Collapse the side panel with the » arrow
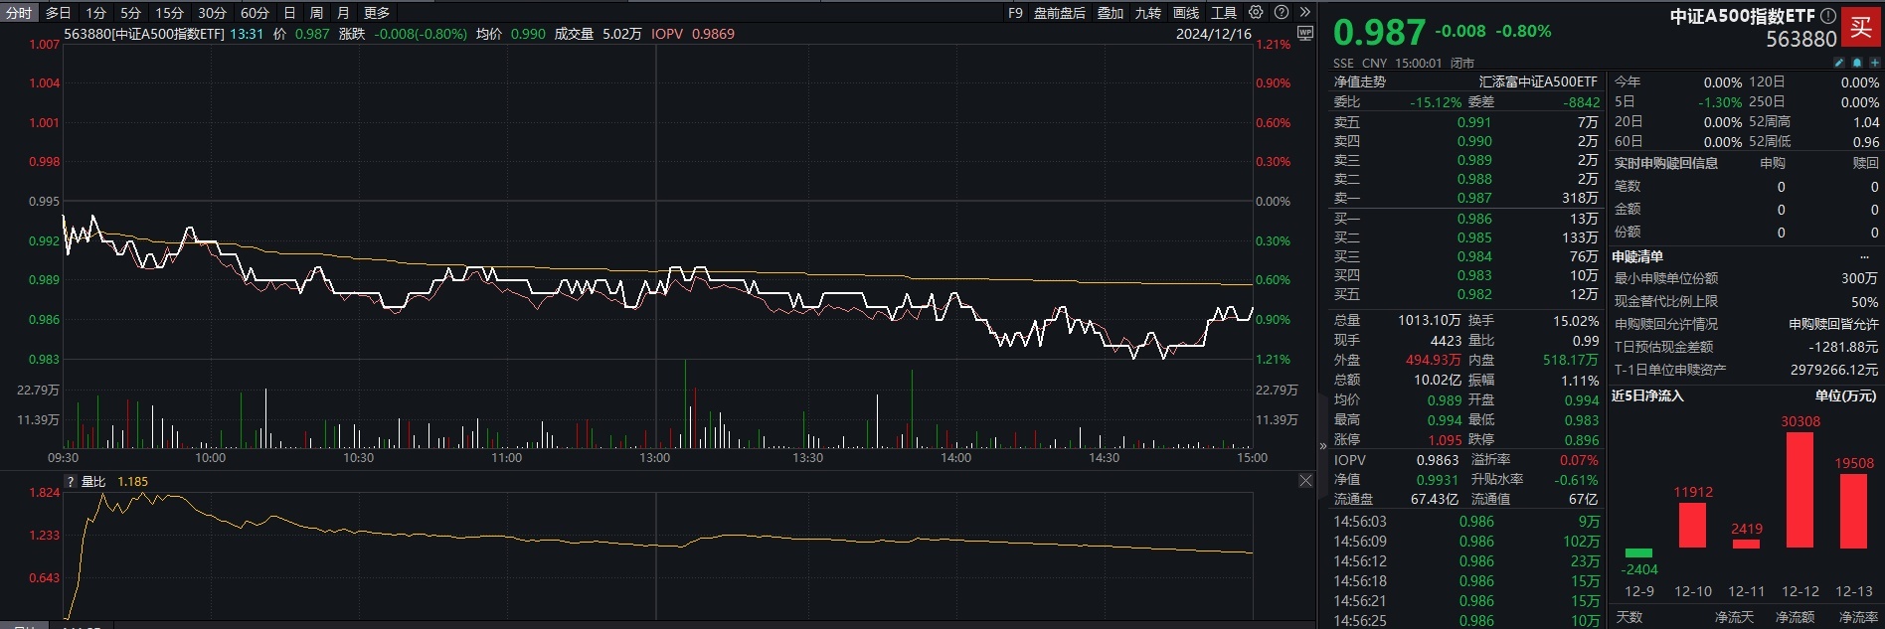The image size is (1885, 629). (1323, 446)
